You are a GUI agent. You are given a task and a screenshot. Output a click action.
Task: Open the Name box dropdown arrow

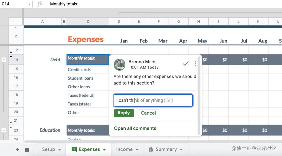(x=29, y=4)
